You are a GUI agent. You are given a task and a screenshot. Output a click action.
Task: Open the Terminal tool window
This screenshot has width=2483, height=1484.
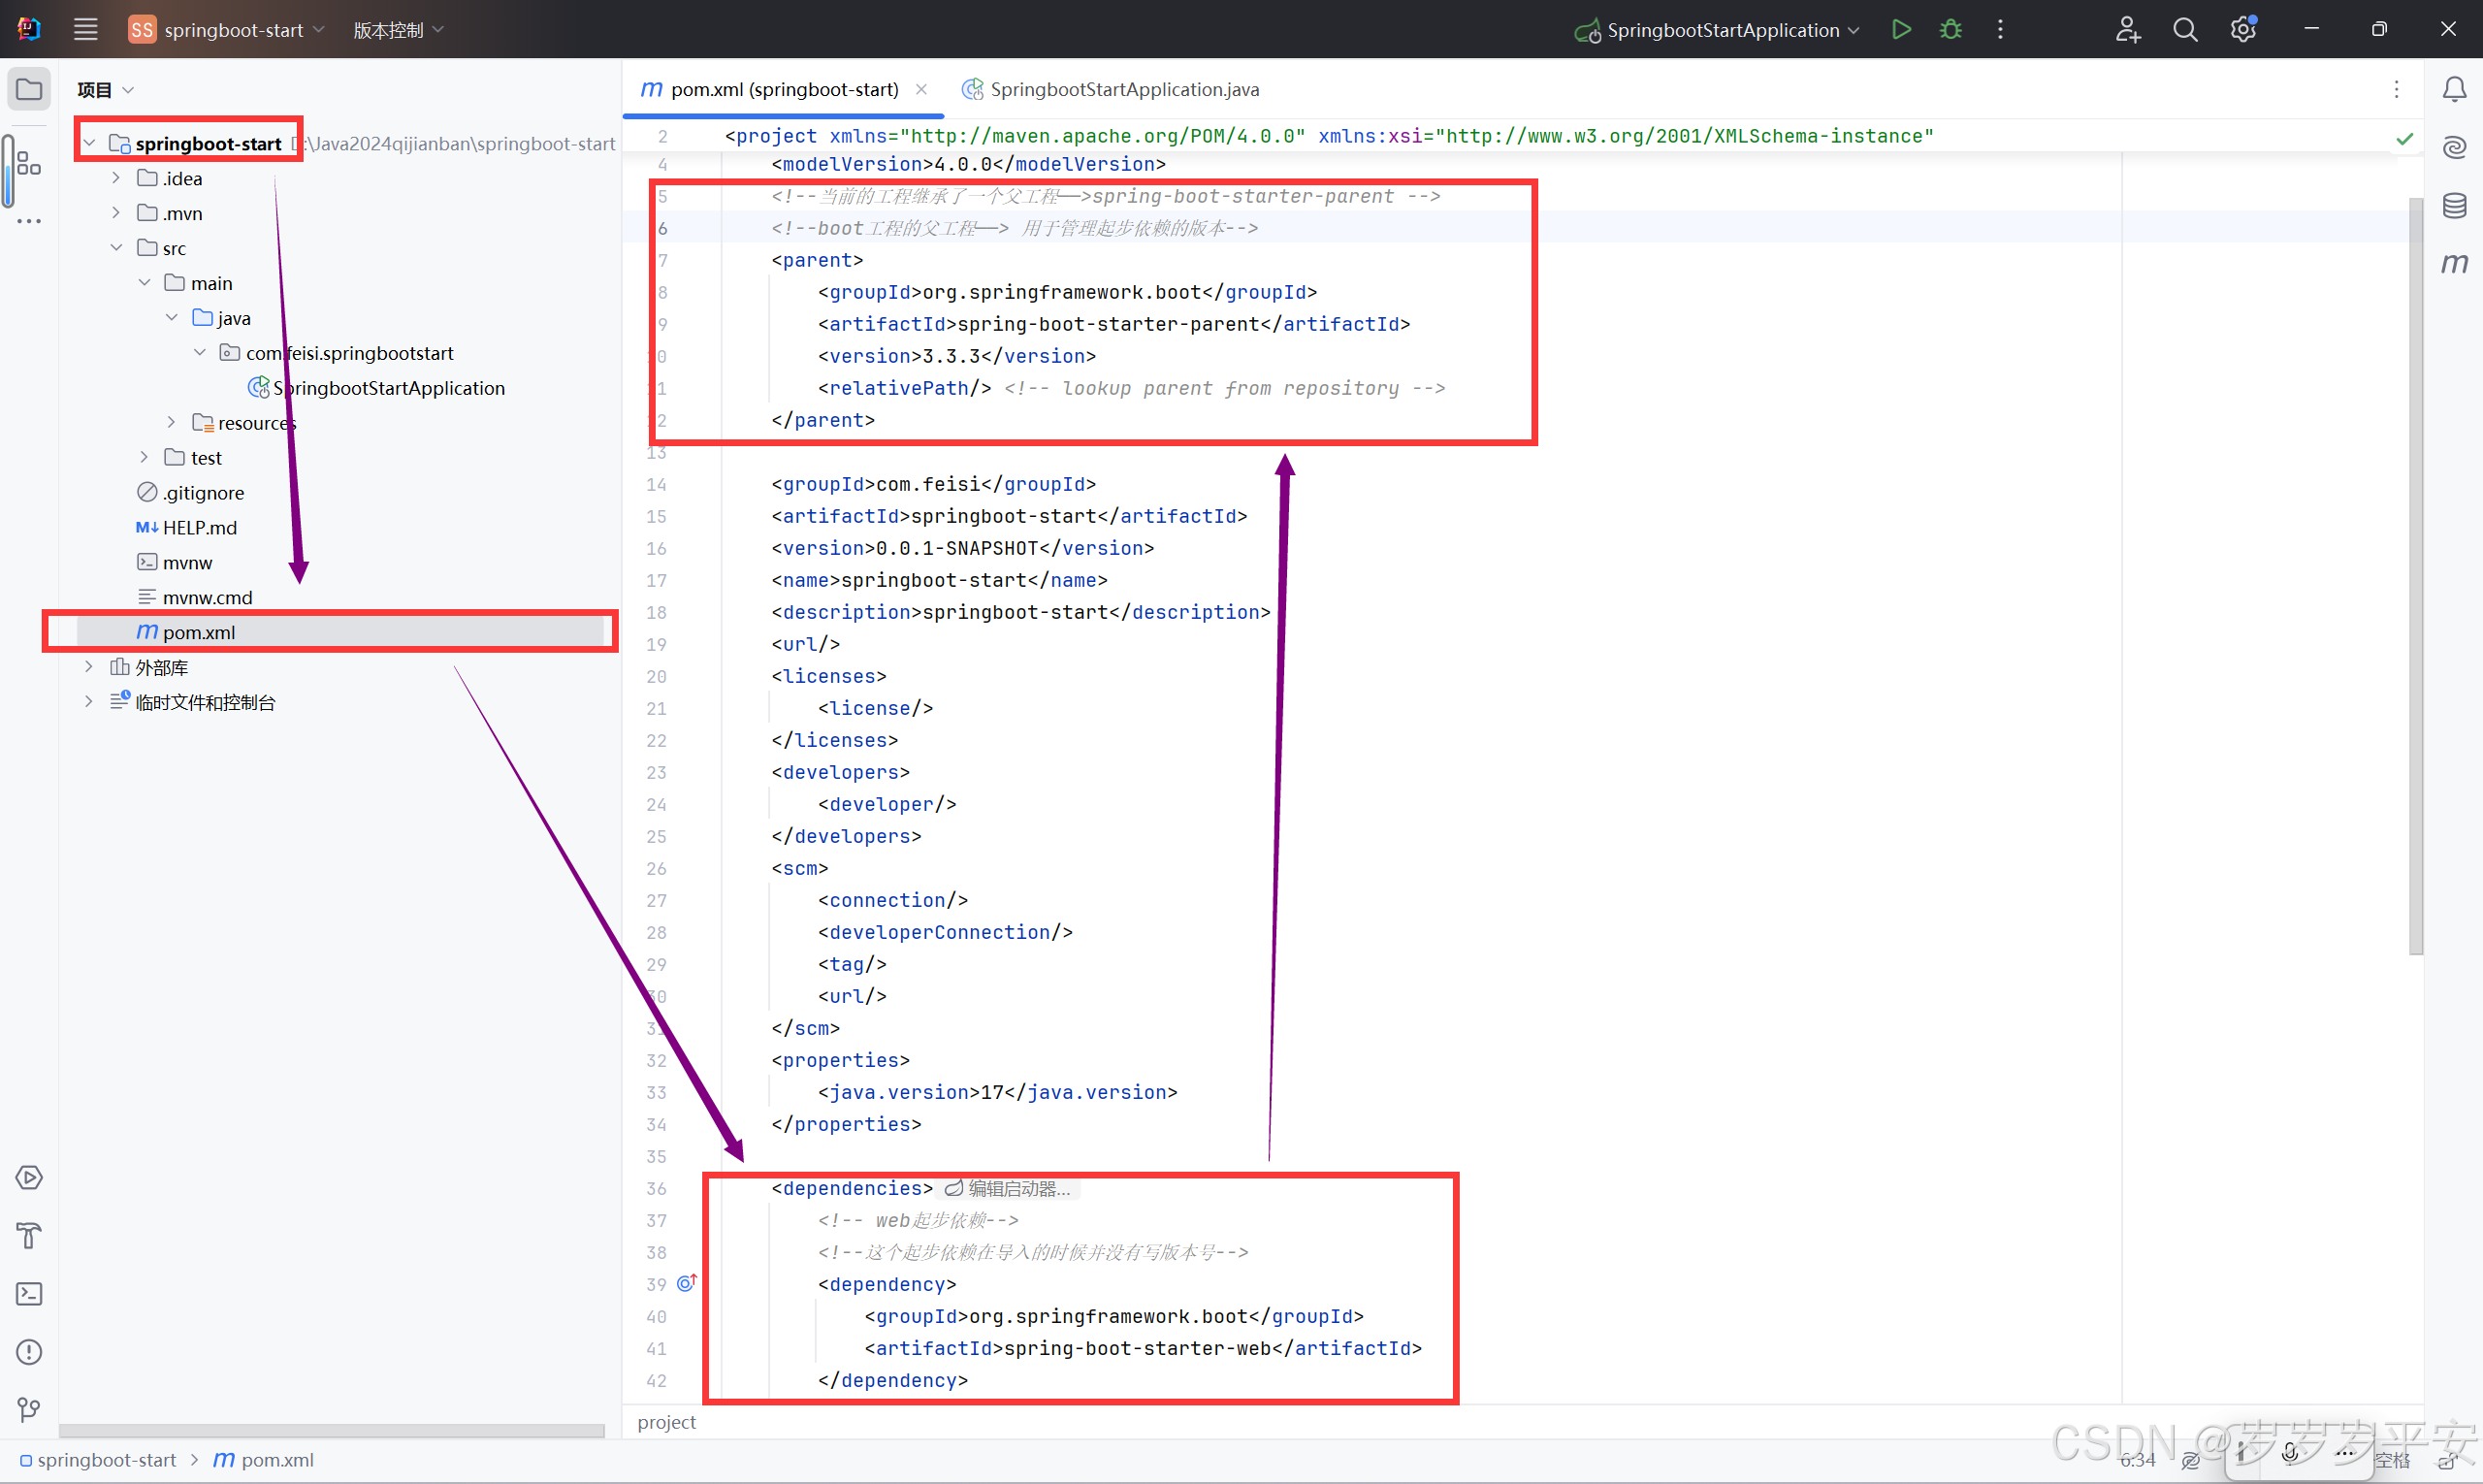(29, 1293)
